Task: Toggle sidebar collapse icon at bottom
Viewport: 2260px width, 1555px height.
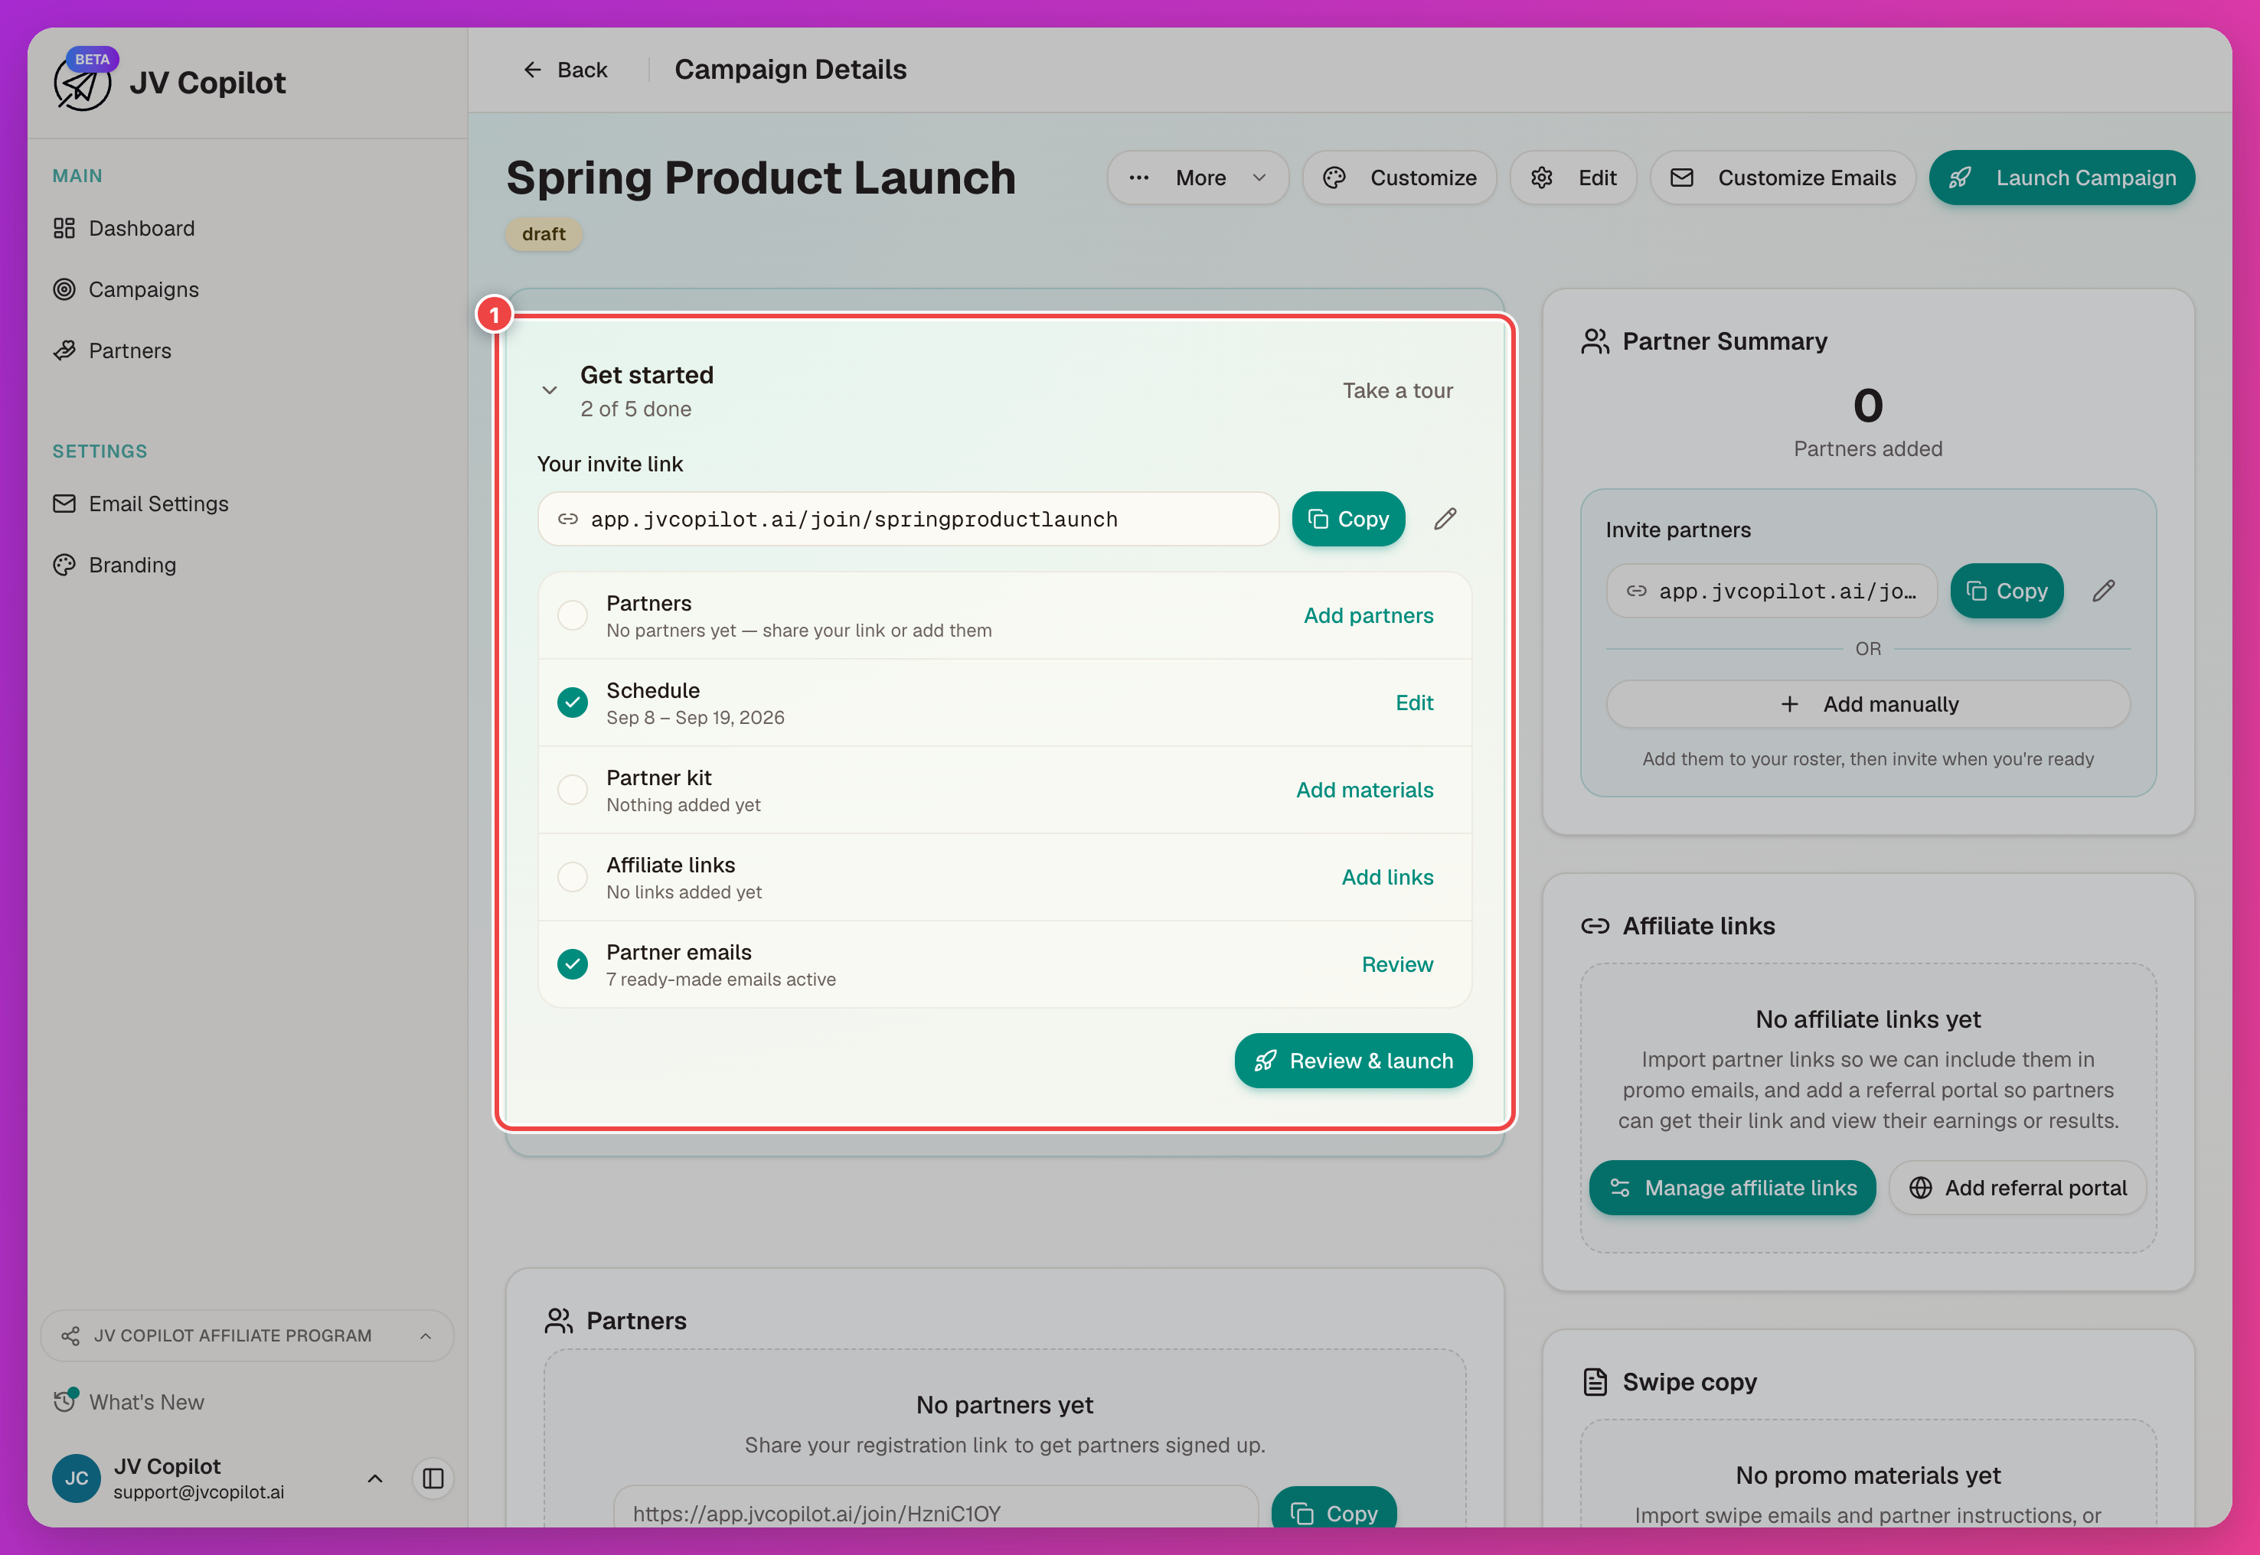Action: coord(433,1478)
